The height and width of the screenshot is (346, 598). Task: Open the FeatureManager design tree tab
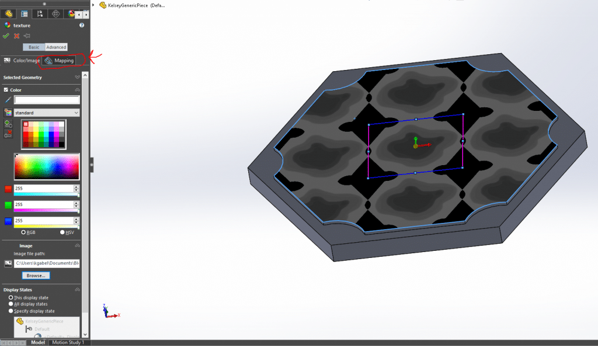pyautogui.click(x=8, y=14)
